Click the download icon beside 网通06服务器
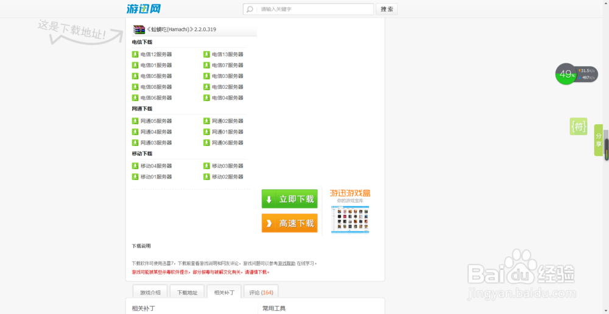 [206, 143]
